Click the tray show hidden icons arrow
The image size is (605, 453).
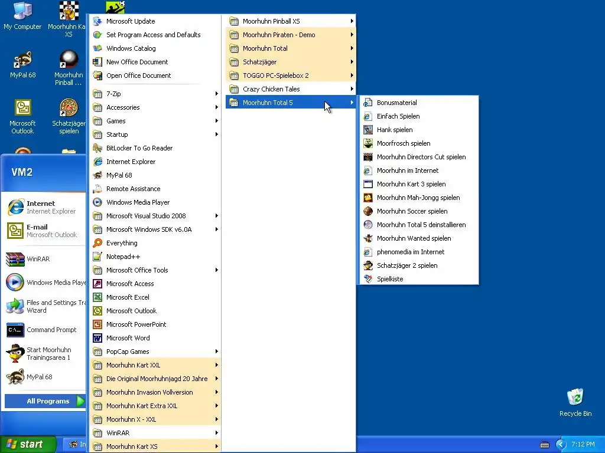click(x=561, y=445)
